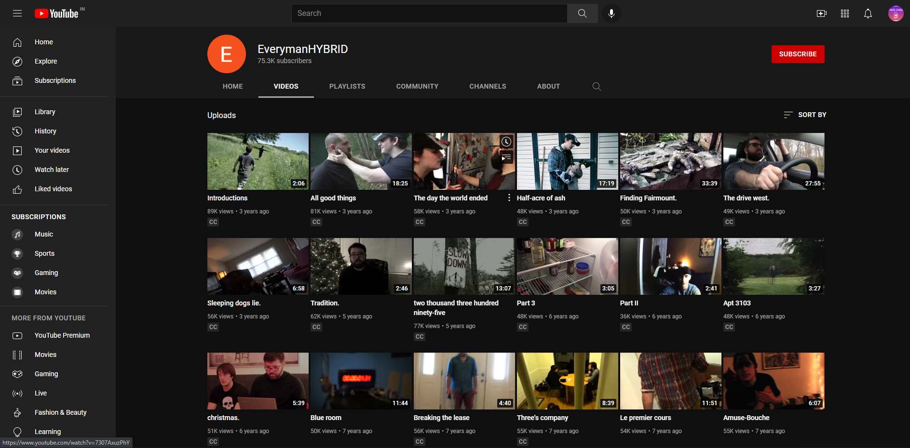Click the search magnifier button

(583, 13)
